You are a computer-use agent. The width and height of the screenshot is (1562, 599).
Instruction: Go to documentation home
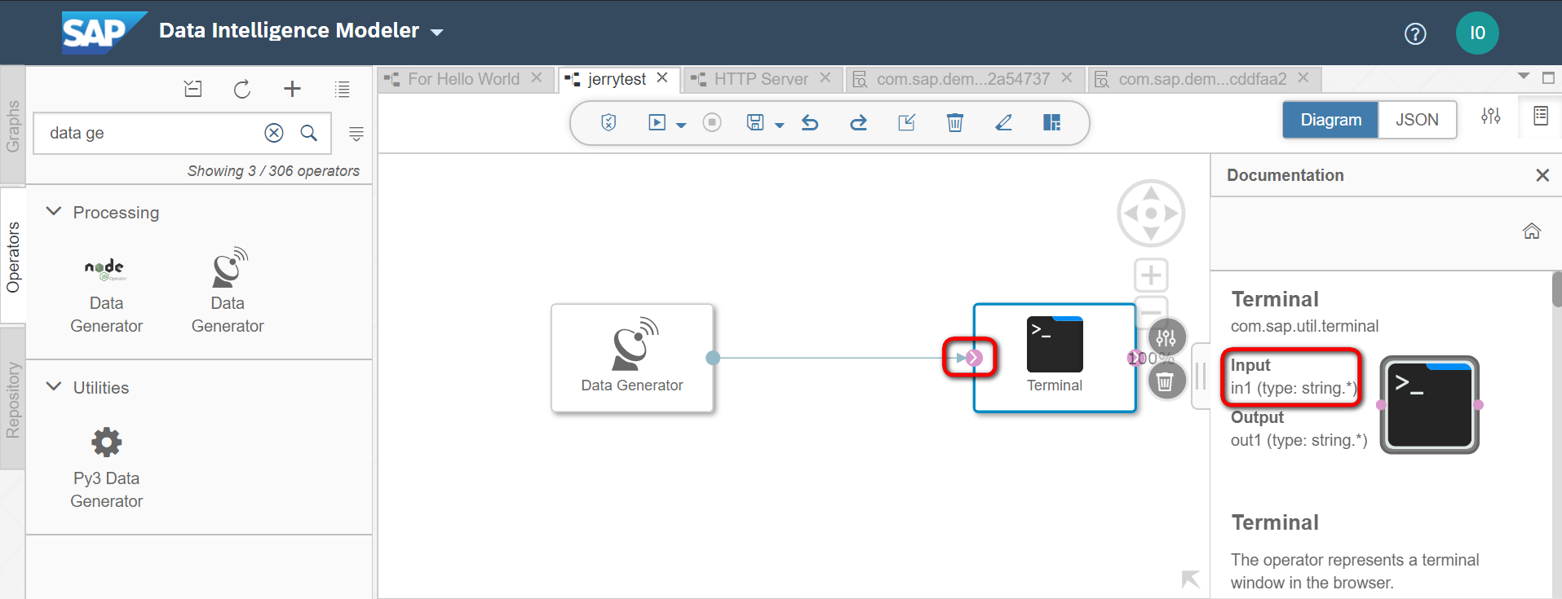point(1532,231)
